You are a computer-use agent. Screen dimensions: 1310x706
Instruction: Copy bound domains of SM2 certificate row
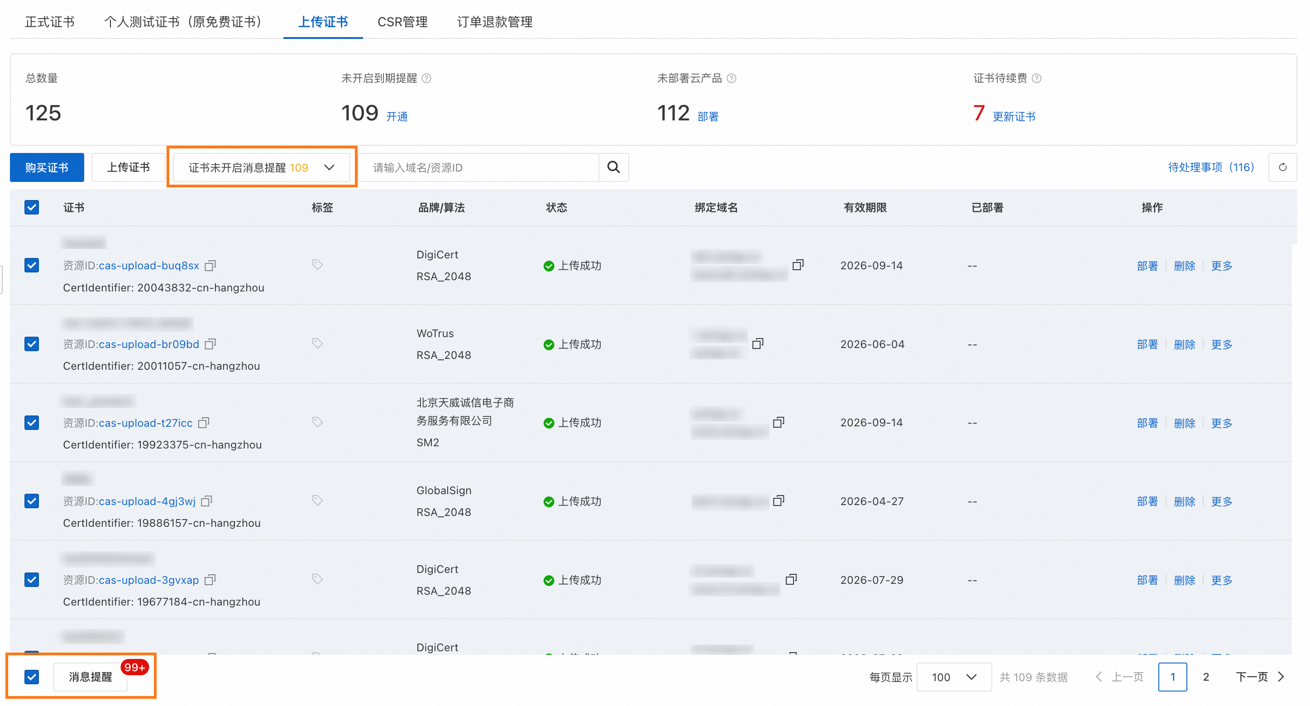779,422
